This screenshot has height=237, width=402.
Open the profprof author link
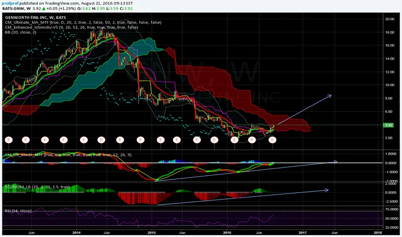[10, 3]
